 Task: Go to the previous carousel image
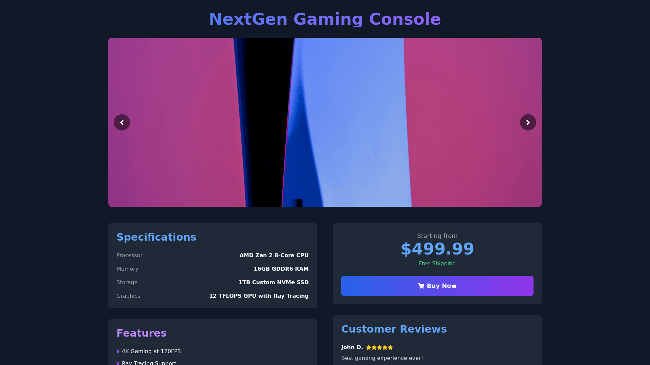click(122, 122)
